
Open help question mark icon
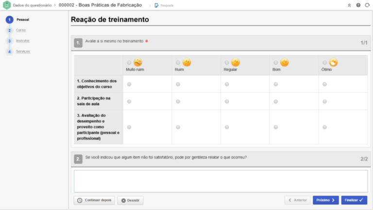click(x=358, y=5)
